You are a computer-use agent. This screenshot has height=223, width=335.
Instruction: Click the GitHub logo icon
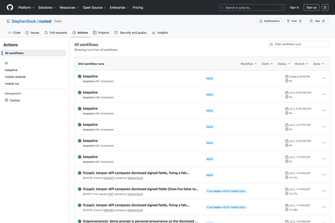click(x=10, y=7)
